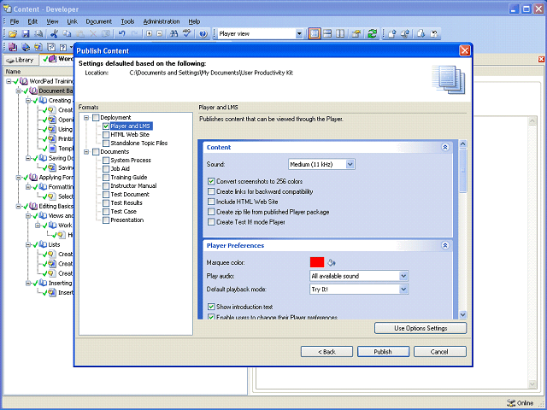Click the ABC spell check icon
Screen dimensions: 547x410
[187, 34]
